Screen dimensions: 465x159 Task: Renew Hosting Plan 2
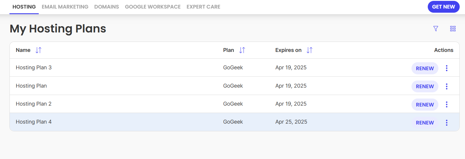pos(425,105)
